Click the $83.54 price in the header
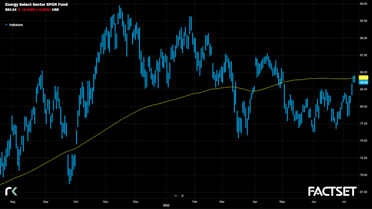 tap(11, 10)
